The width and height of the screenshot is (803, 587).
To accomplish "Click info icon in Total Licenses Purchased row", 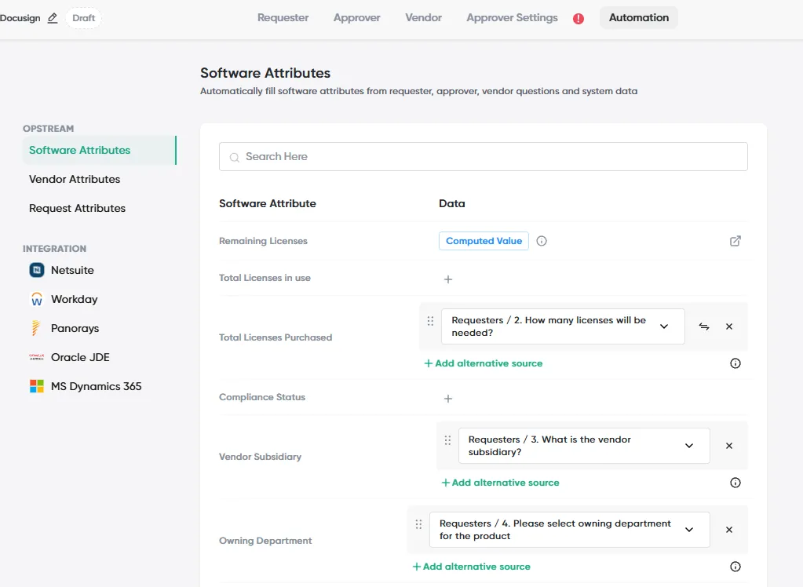I will pos(735,363).
